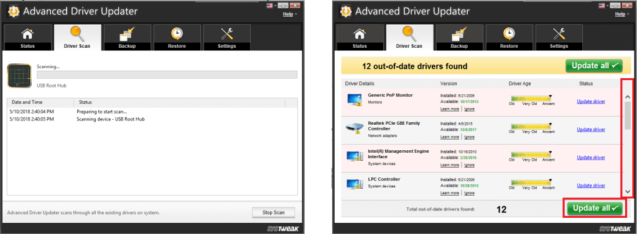The image size is (637, 234).
Task: Click Realtek PCIe GBE network adapter icon
Action: [x=355, y=128]
